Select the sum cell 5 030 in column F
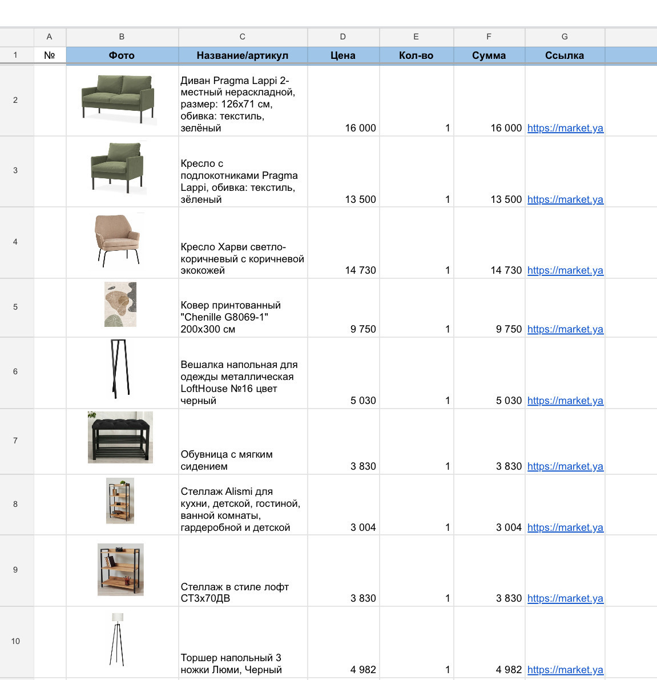The height and width of the screenshot is (680, 657). pyautogui.click(x=489, y=373)
